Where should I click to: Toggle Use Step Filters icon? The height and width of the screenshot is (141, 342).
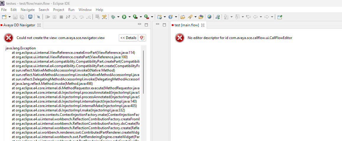tap(105, 17)
